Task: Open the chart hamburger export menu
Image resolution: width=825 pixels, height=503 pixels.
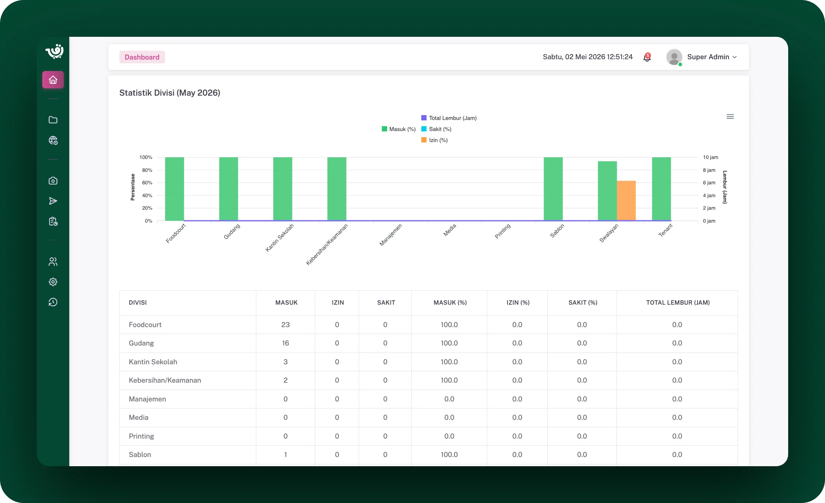Action: tap(730, 117)
